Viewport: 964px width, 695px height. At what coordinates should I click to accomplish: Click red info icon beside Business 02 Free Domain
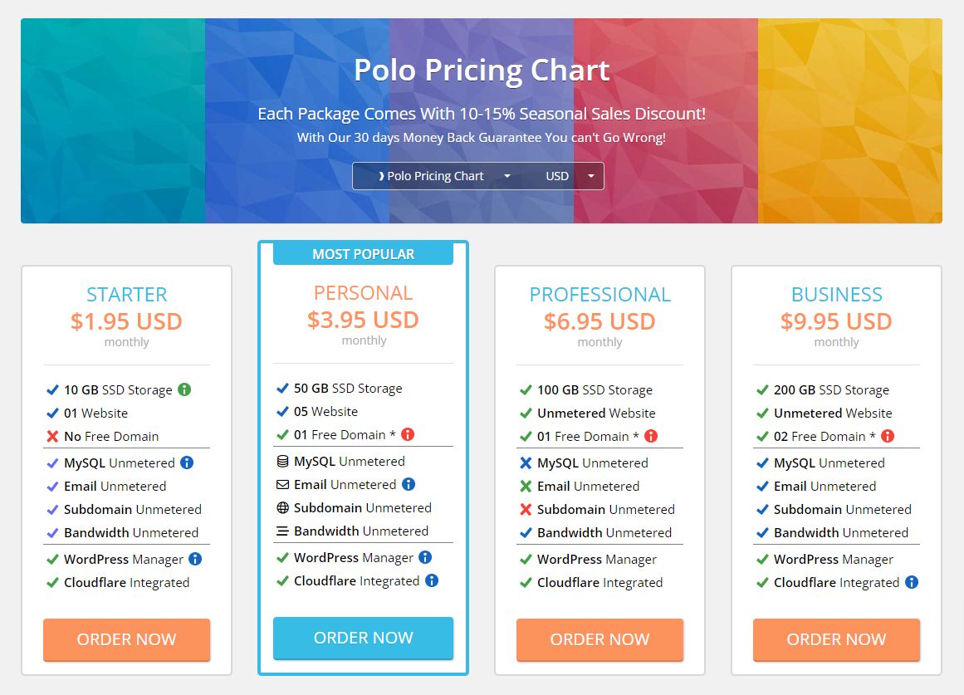887,436
